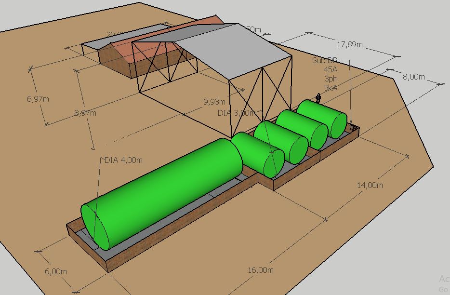
Task: Click the DIA 4,00m diameter label
Action: click(123, 160)
